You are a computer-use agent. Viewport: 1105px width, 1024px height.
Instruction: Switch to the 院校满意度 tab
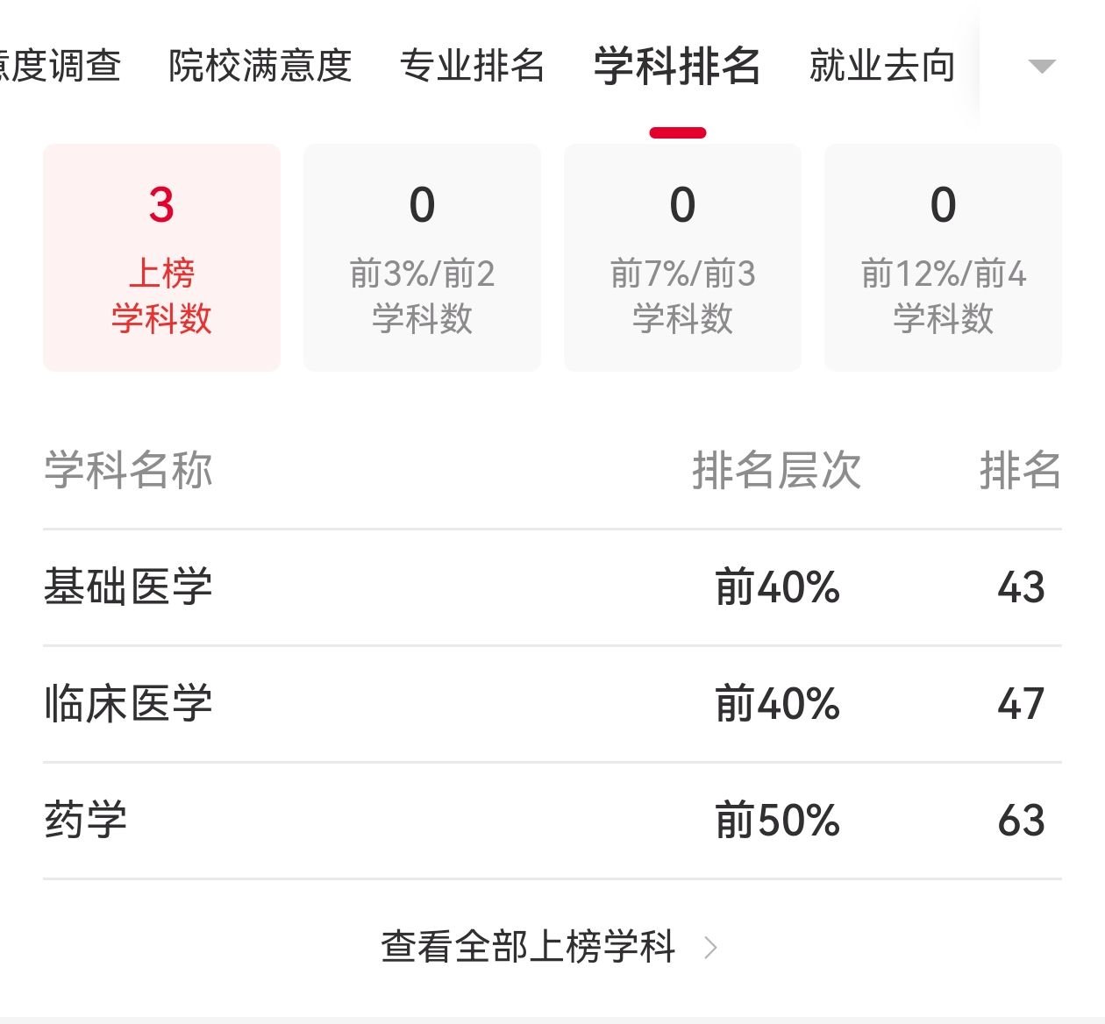pyautogui.click(x=260, y=67)
